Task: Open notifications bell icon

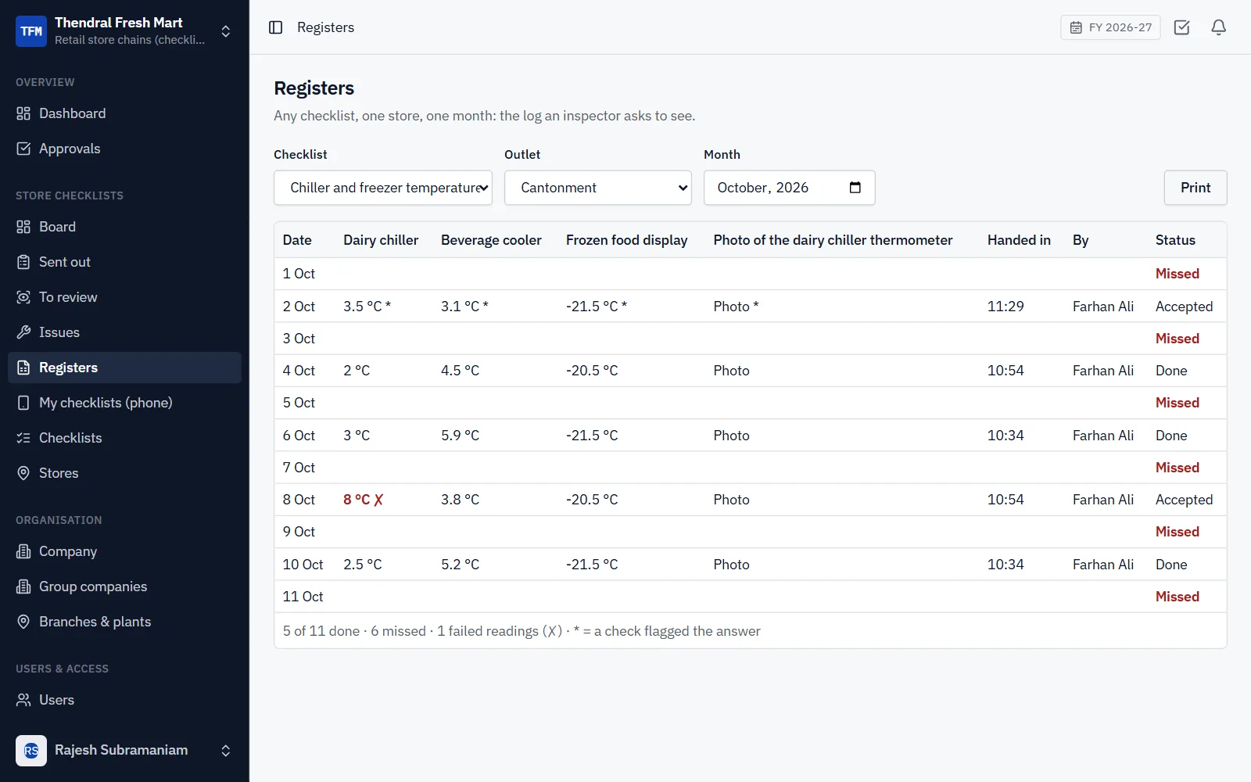Action: pyautogui.click(x=1219, y=27)
